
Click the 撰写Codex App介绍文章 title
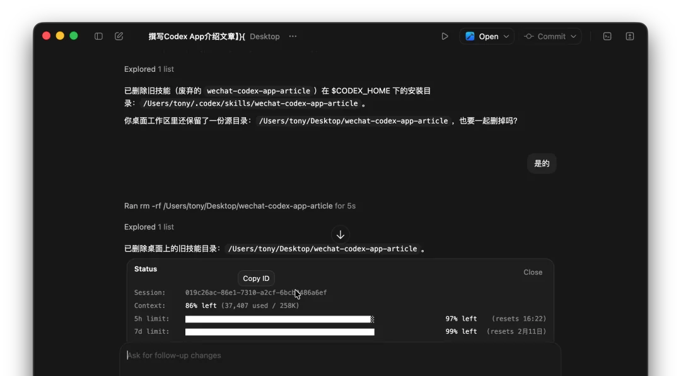click(189, 36)
